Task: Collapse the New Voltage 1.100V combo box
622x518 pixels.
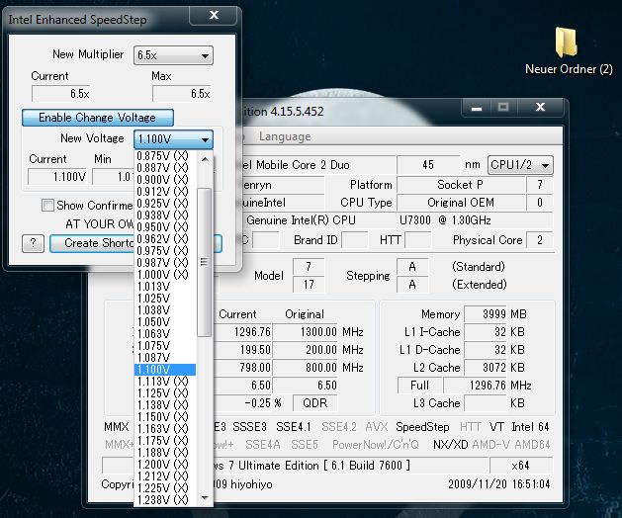Action: click(173, 139)
